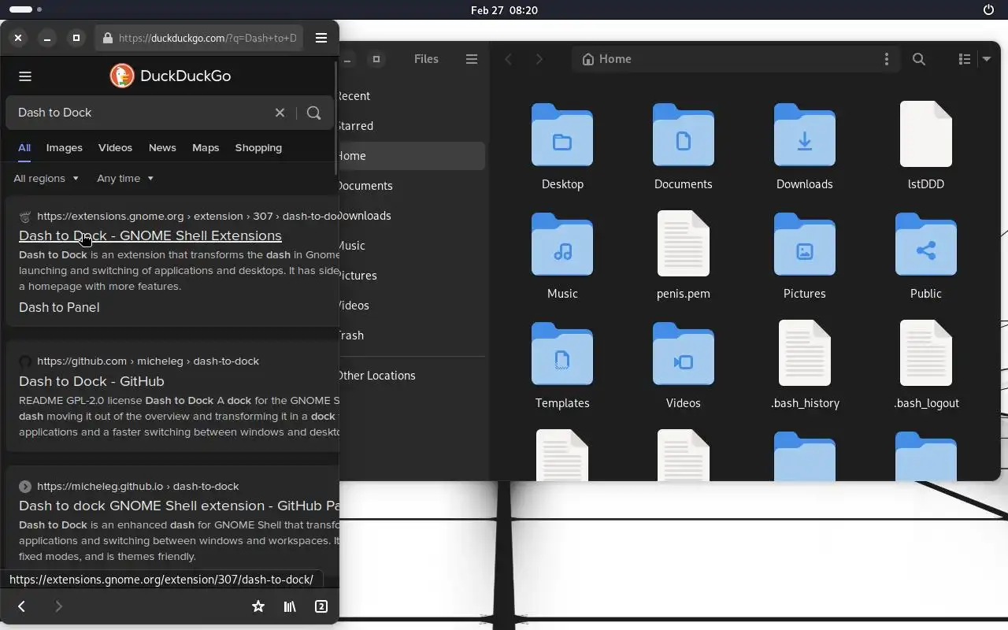Open the Public folder
The width and height of the screenshot is (1008, 630).
tap(926, 257)
